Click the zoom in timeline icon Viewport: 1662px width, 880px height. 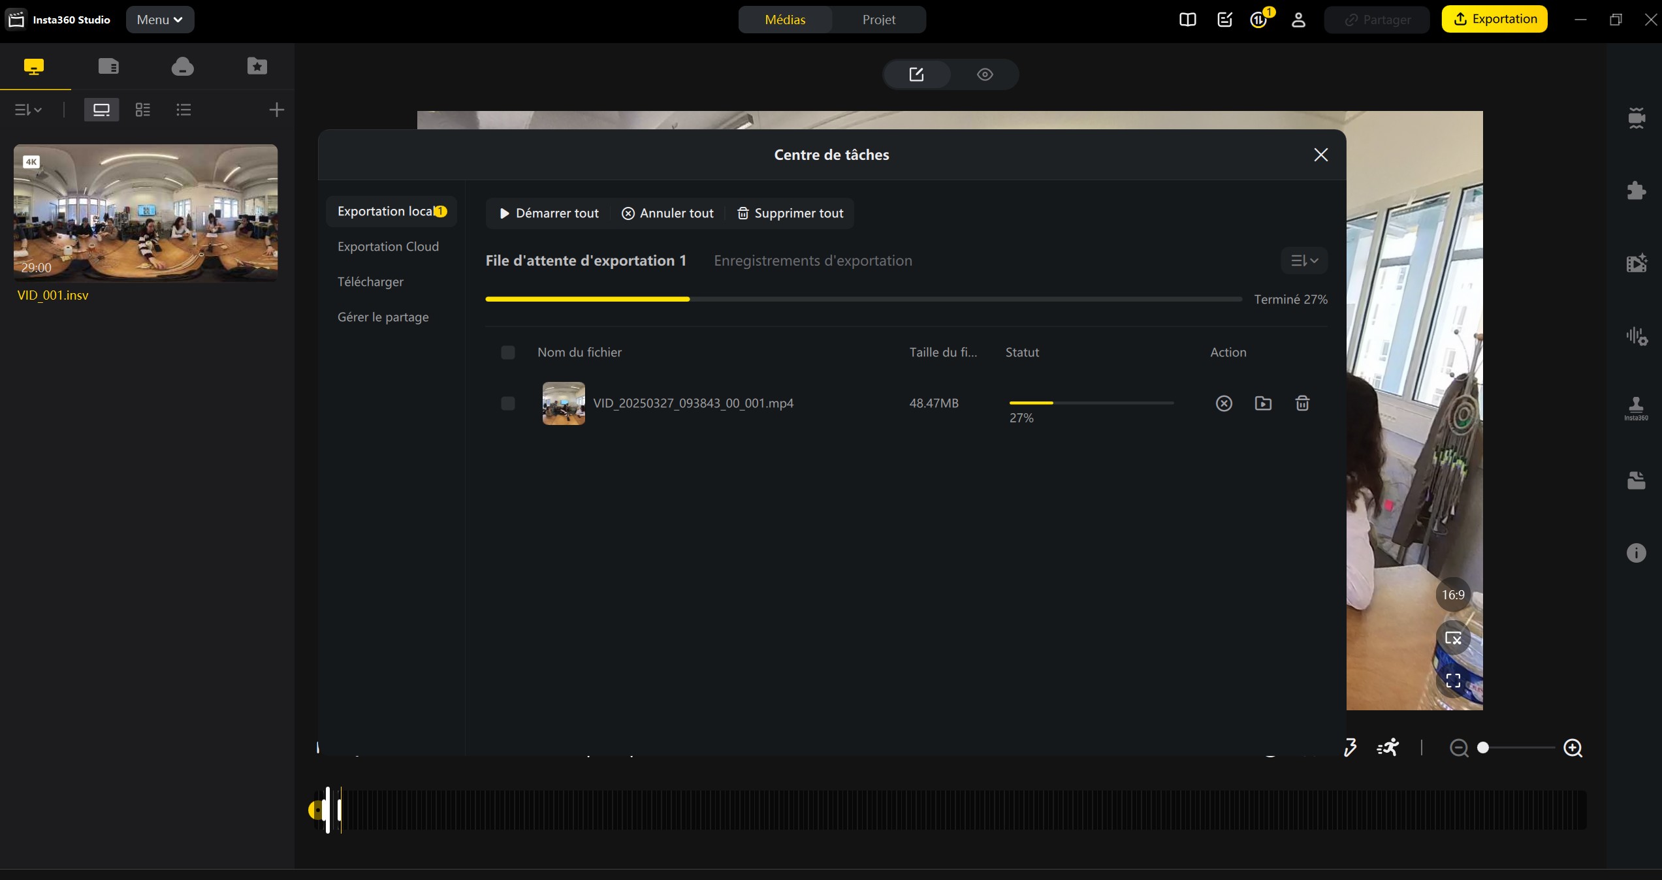click(x=1573, y=747)
